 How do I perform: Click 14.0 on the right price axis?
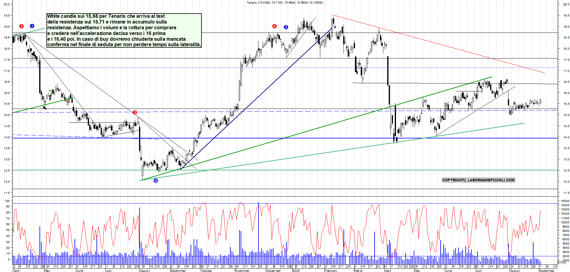click(x=566, y=137)
